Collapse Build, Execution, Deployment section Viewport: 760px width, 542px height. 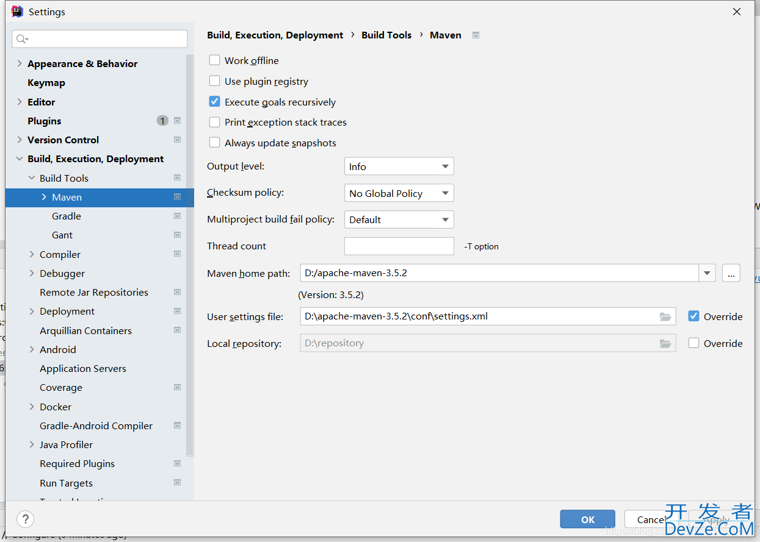(20, 159)
